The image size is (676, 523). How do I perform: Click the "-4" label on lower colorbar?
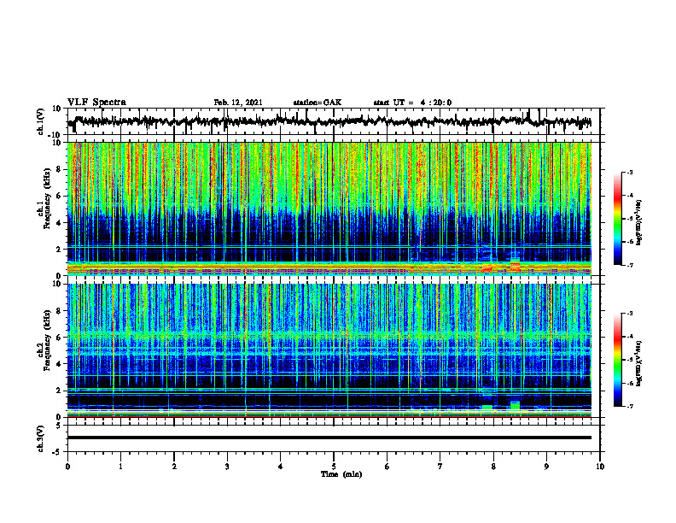pos(630,337)
